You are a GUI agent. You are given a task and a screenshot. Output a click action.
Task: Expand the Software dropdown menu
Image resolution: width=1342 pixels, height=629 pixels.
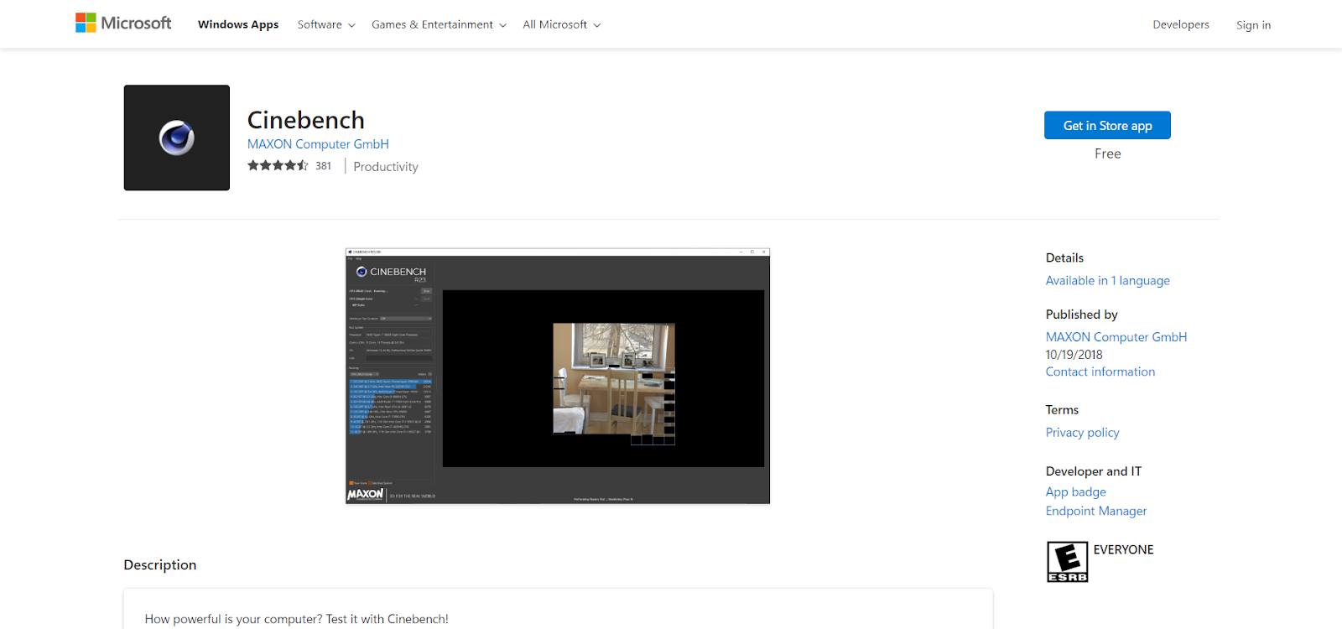coord(326,24)
